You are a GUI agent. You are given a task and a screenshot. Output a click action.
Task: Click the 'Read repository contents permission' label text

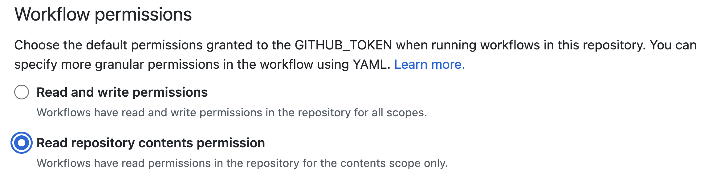pos(151,143)
